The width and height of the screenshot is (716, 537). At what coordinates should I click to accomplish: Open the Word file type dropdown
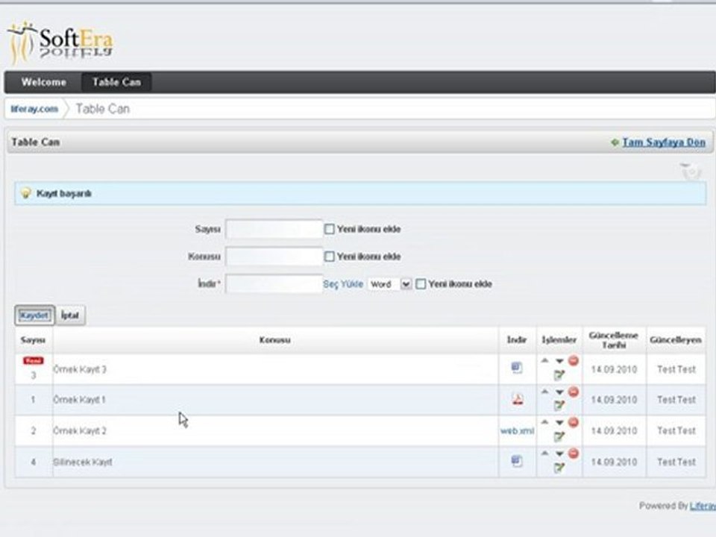389,284
